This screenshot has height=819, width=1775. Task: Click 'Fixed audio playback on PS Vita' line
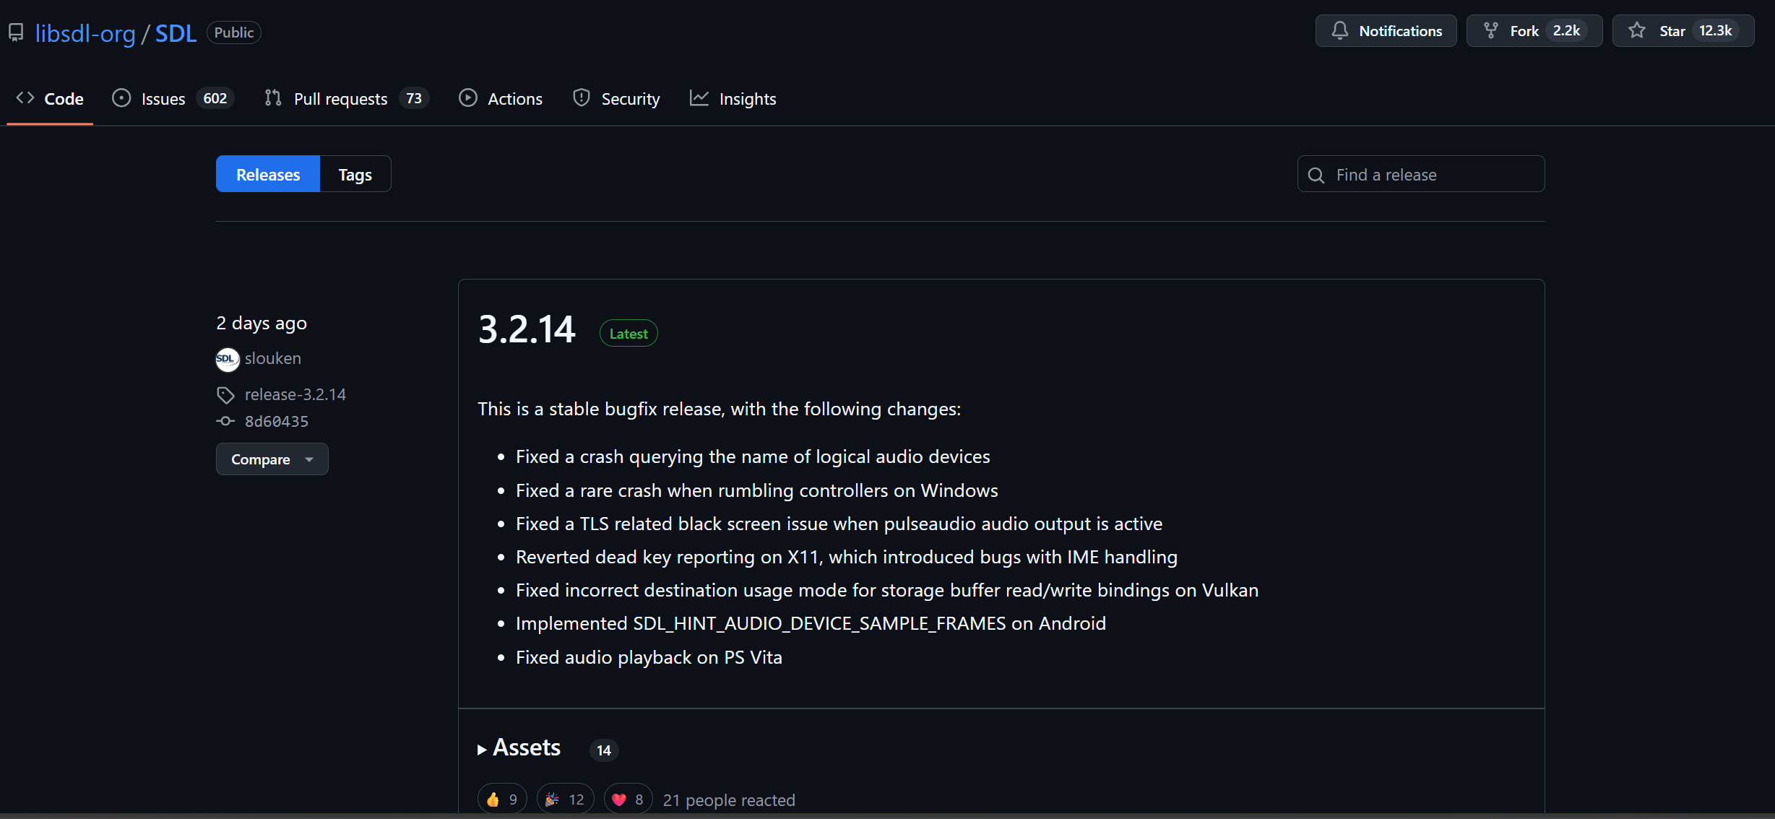(x=649, y=657)
